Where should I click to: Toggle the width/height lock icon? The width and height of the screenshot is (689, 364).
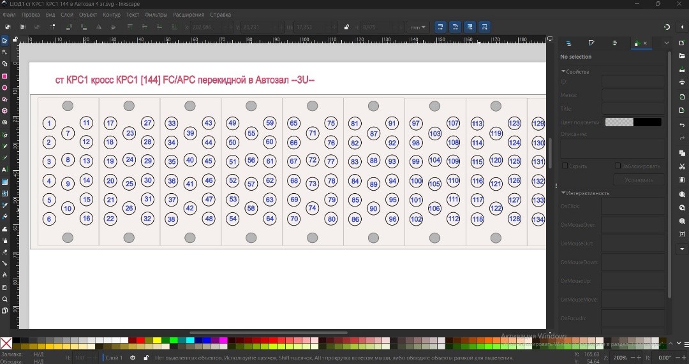click(346, 27)
